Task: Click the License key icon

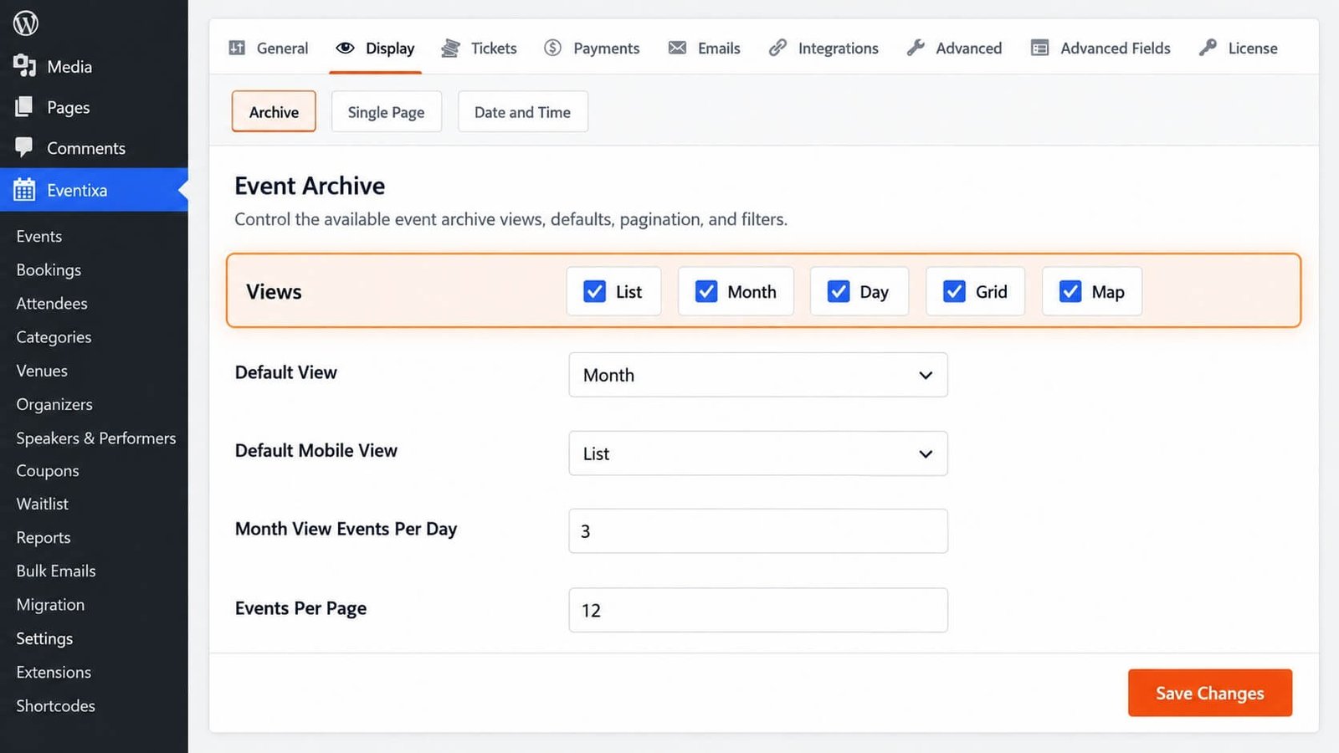Action: click(1208, 48)
